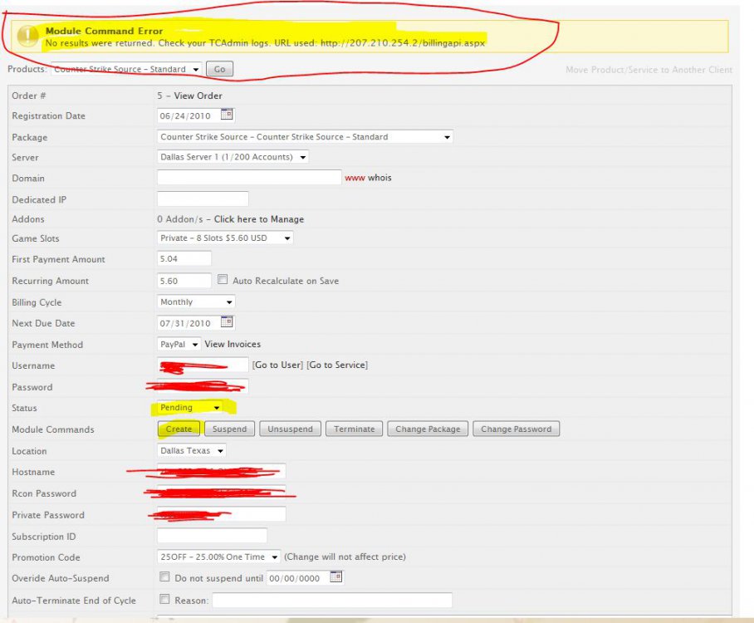Open the Registration Date calendar picker

[x=226, y=115]
